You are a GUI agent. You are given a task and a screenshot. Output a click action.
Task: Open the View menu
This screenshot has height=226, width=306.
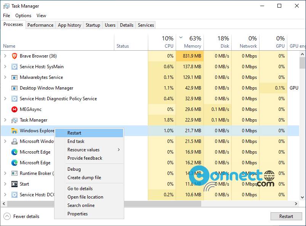click(41, 16)
